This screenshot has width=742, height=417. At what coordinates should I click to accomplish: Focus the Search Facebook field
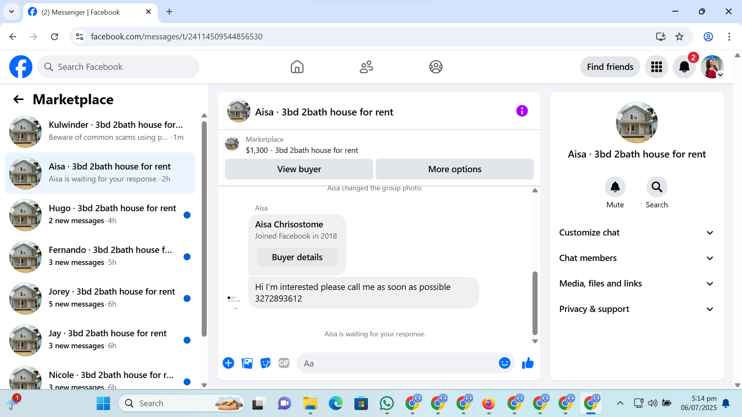pos(118,67)
